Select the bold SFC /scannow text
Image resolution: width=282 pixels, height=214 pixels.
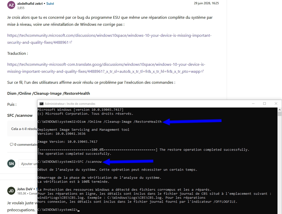pyautogui.click(x=20, y=115)
